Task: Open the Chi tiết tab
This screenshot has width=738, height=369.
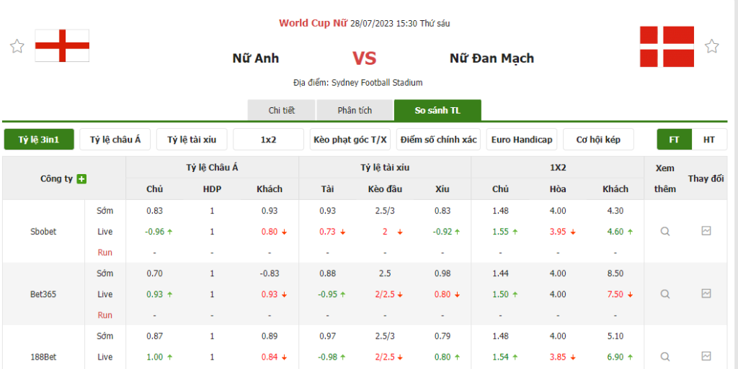Action: (x=282, y=110)
